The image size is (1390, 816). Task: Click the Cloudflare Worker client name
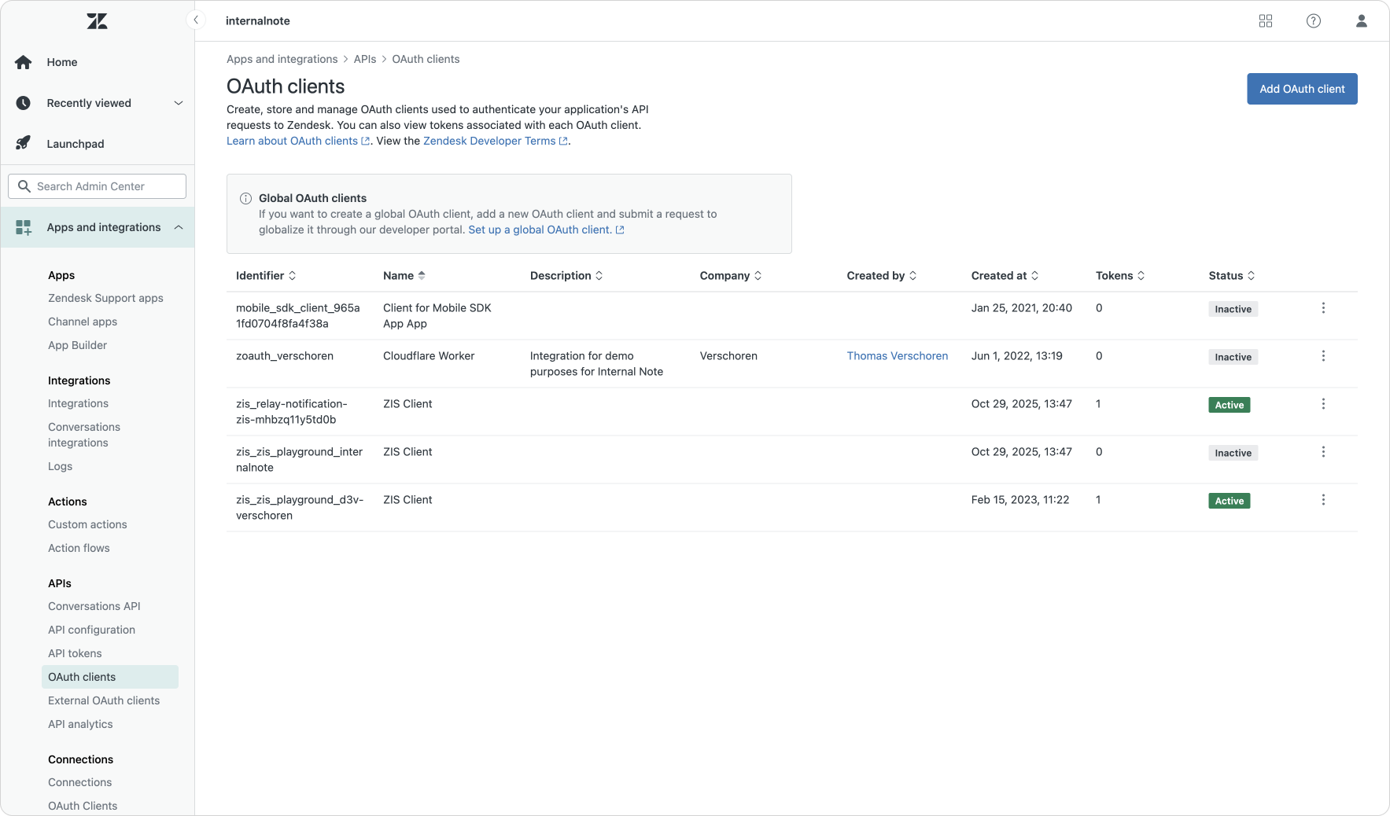[429, 356]
